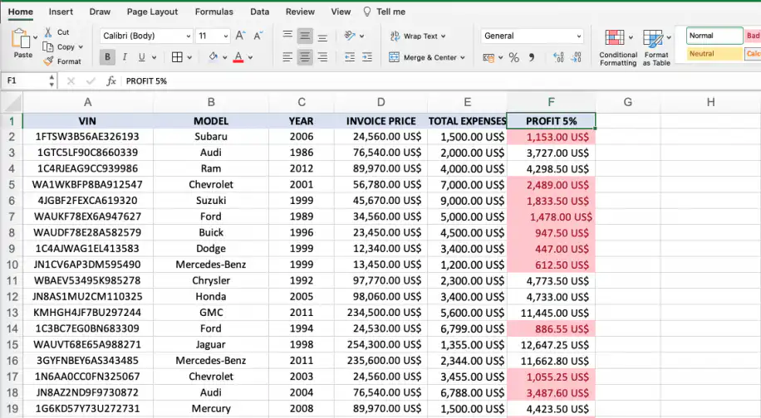The image size is (761, 418).
Task: Align text to top
Action: (x=287, y=36)
